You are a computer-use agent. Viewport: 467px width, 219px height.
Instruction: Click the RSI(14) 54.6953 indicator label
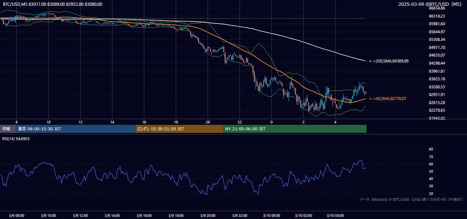click(16, 139)
